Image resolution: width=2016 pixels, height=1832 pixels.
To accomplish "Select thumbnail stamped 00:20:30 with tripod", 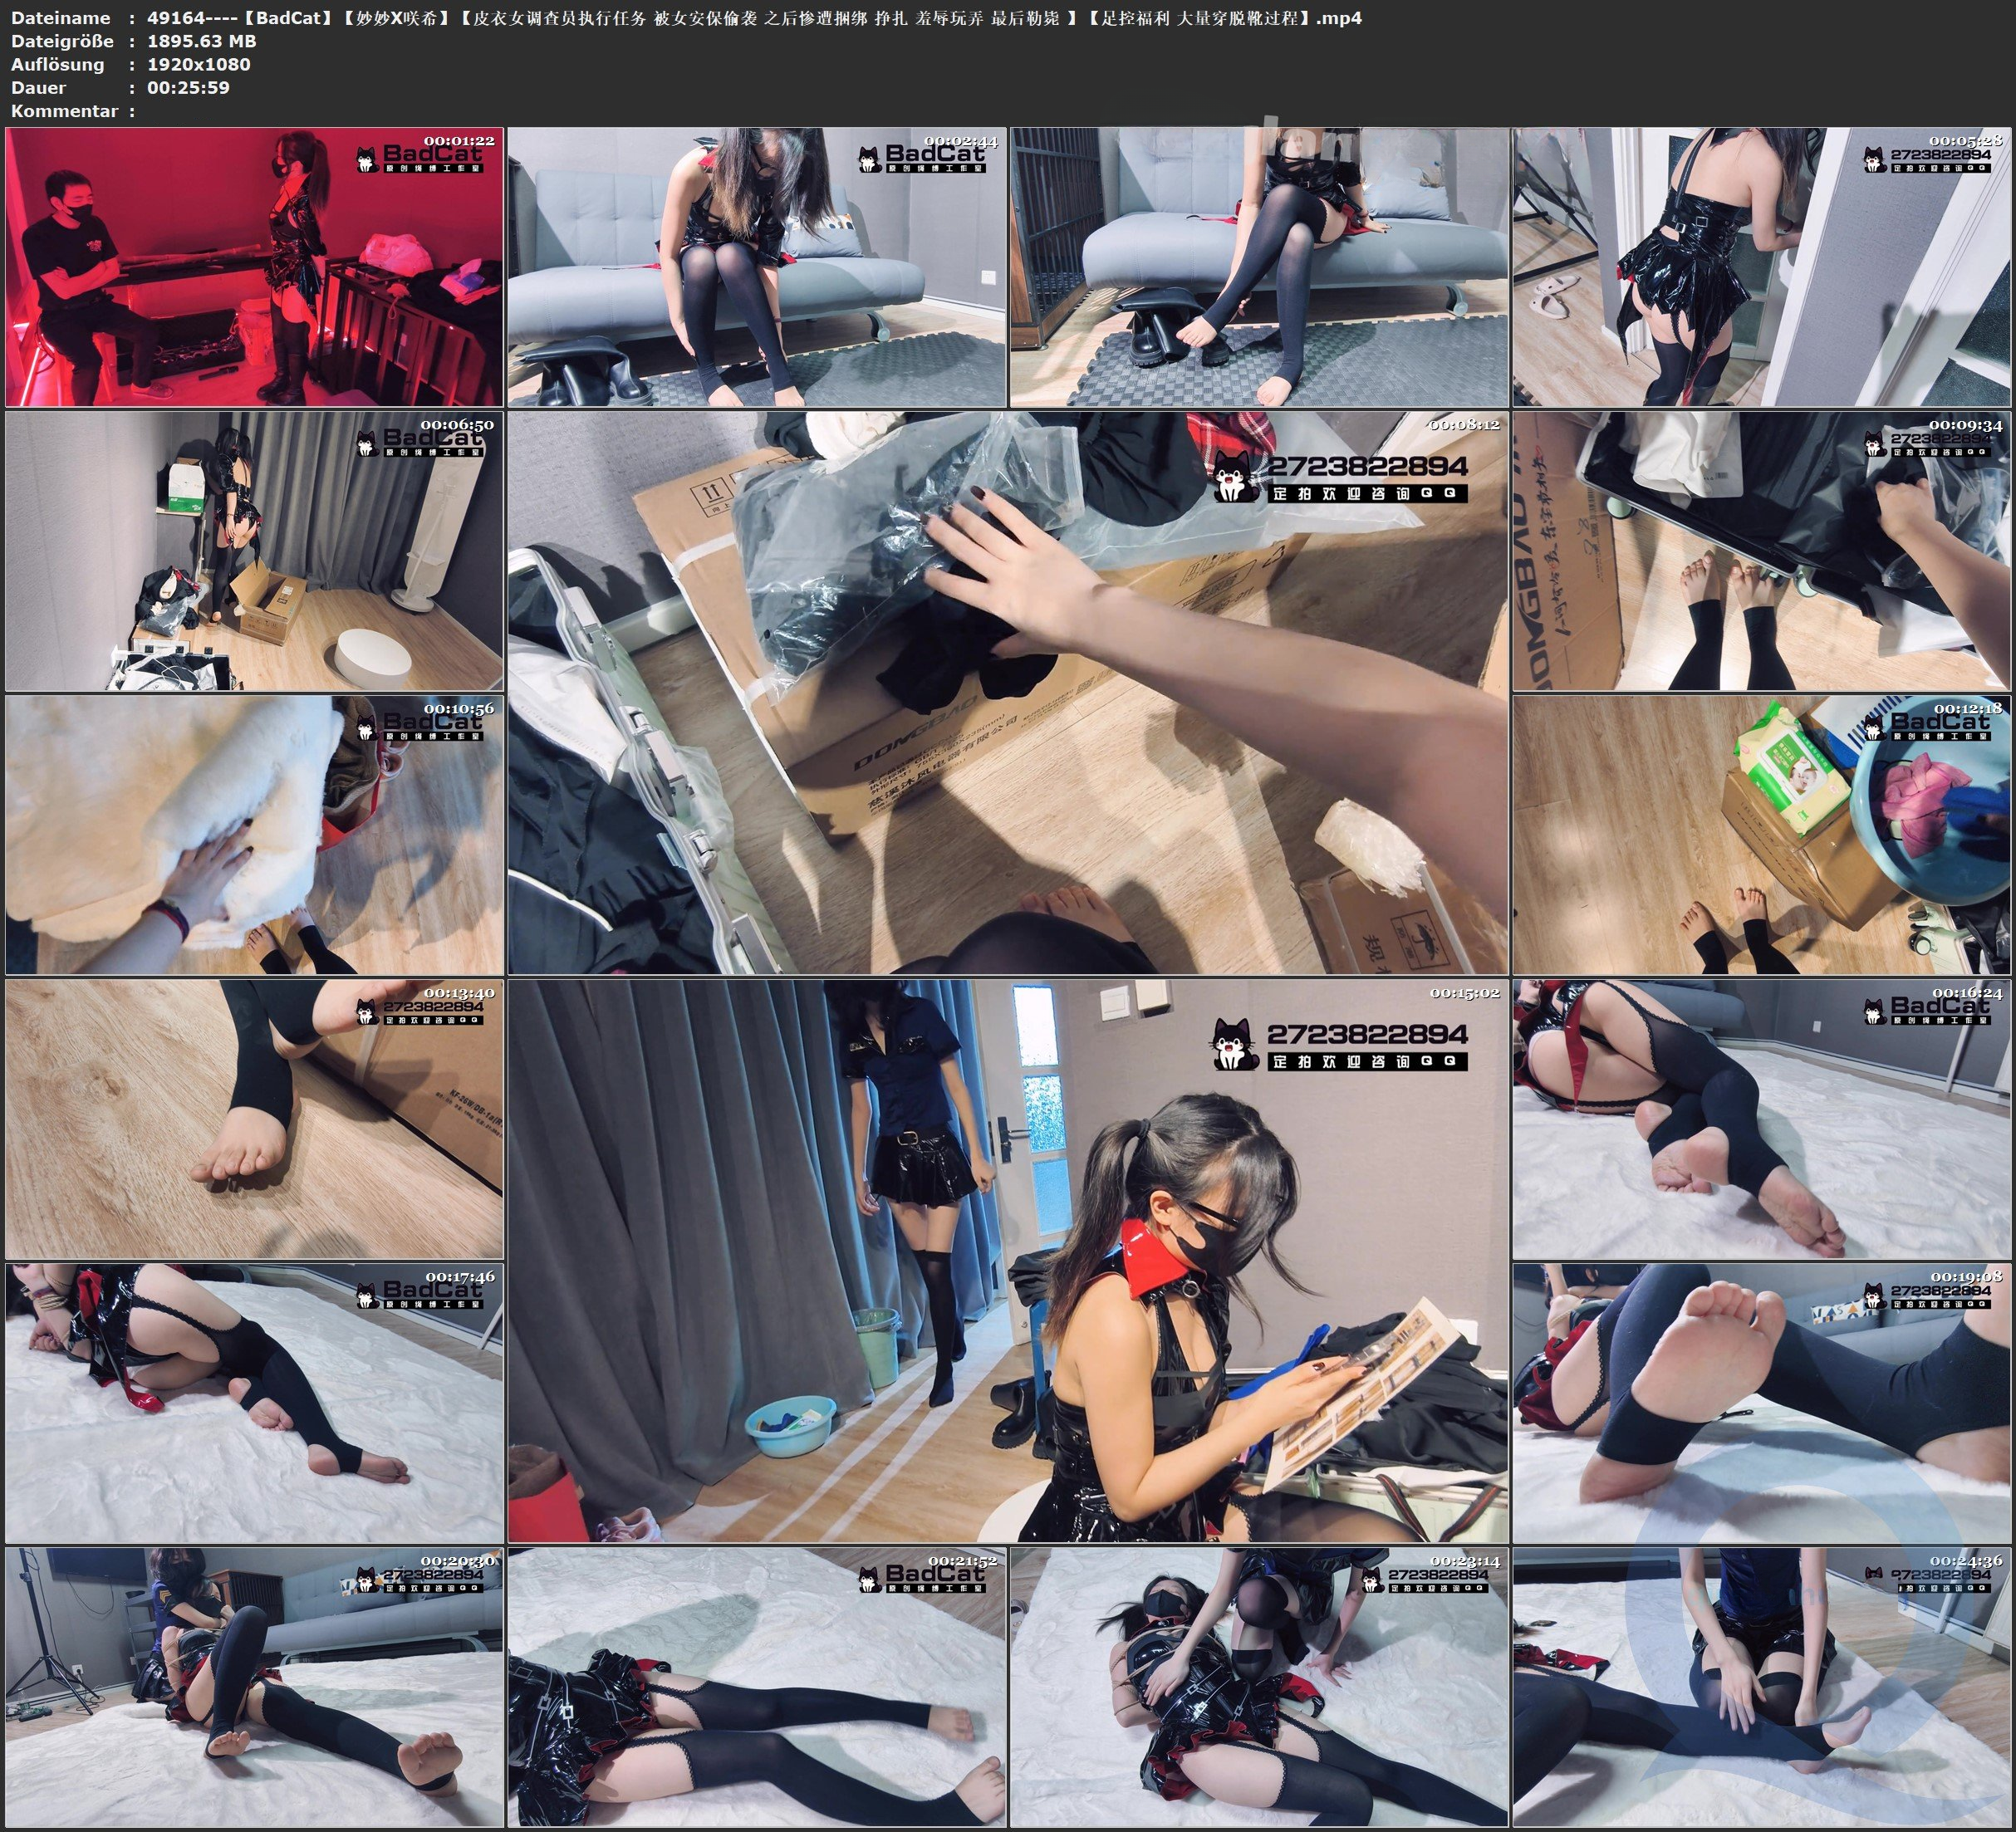I will pos(254,1687).
